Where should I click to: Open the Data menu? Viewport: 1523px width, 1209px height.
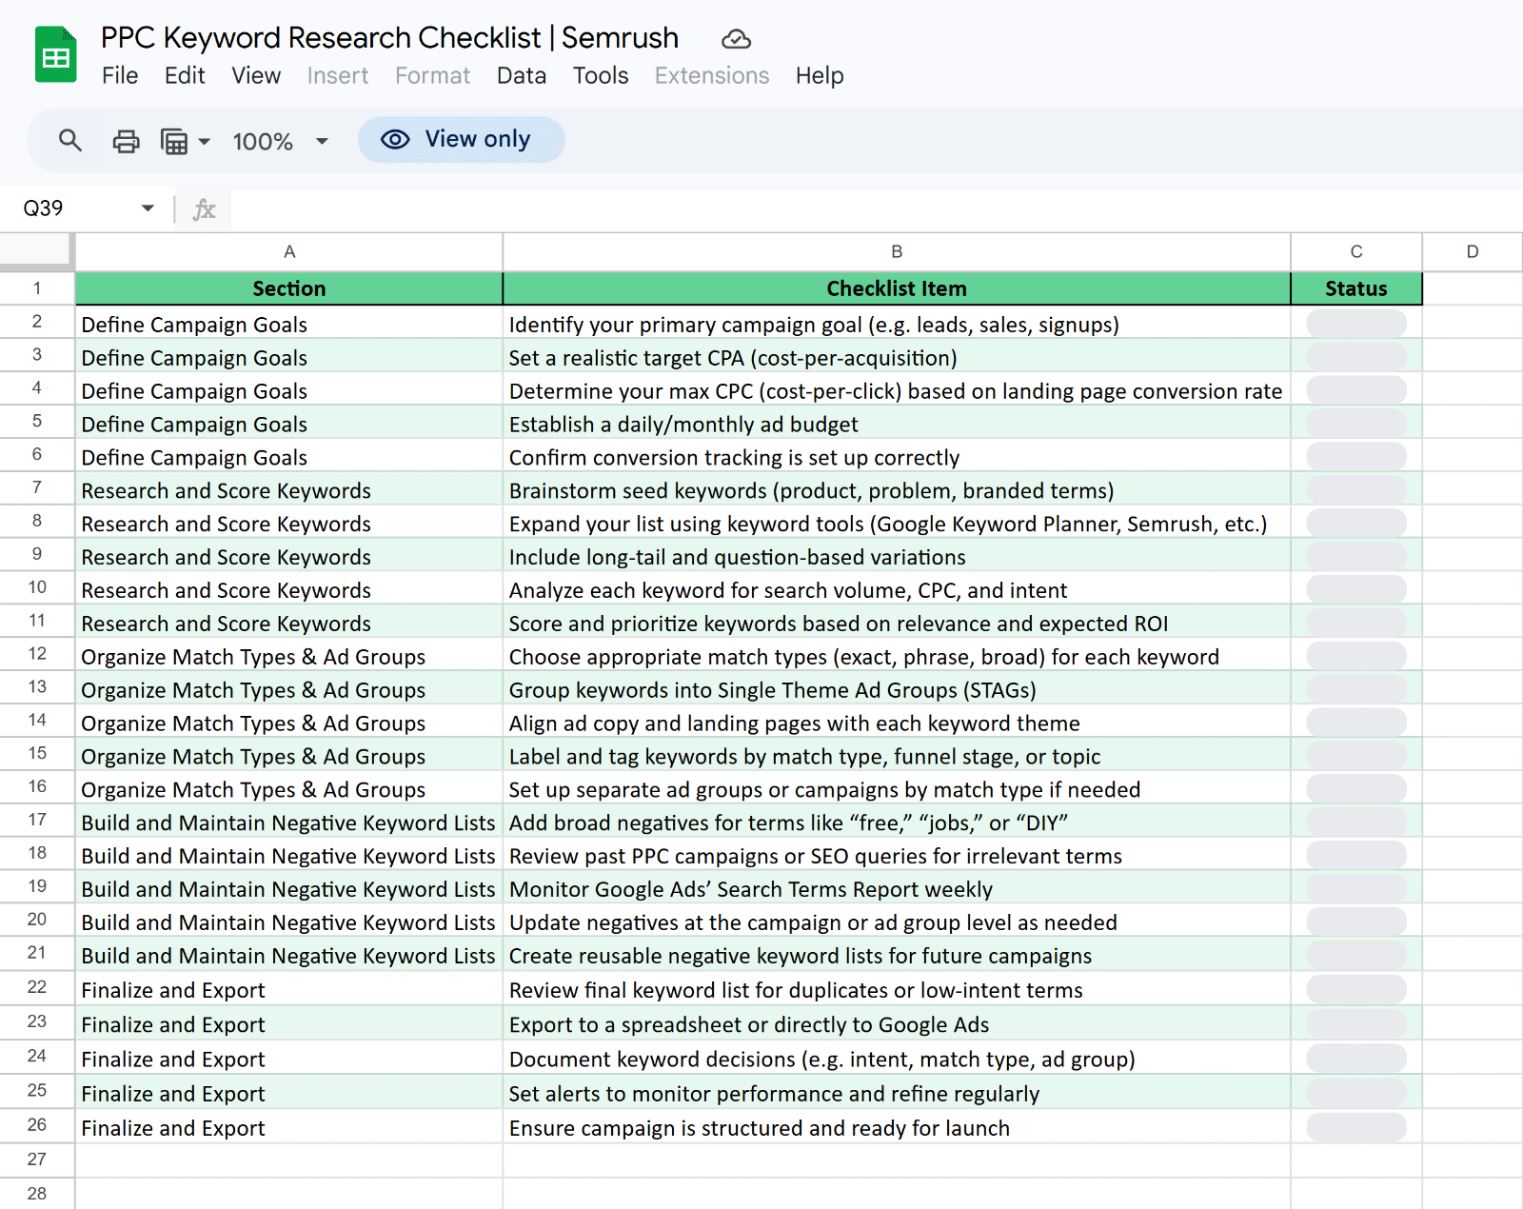pyautogui.click(x=521, y=76)
